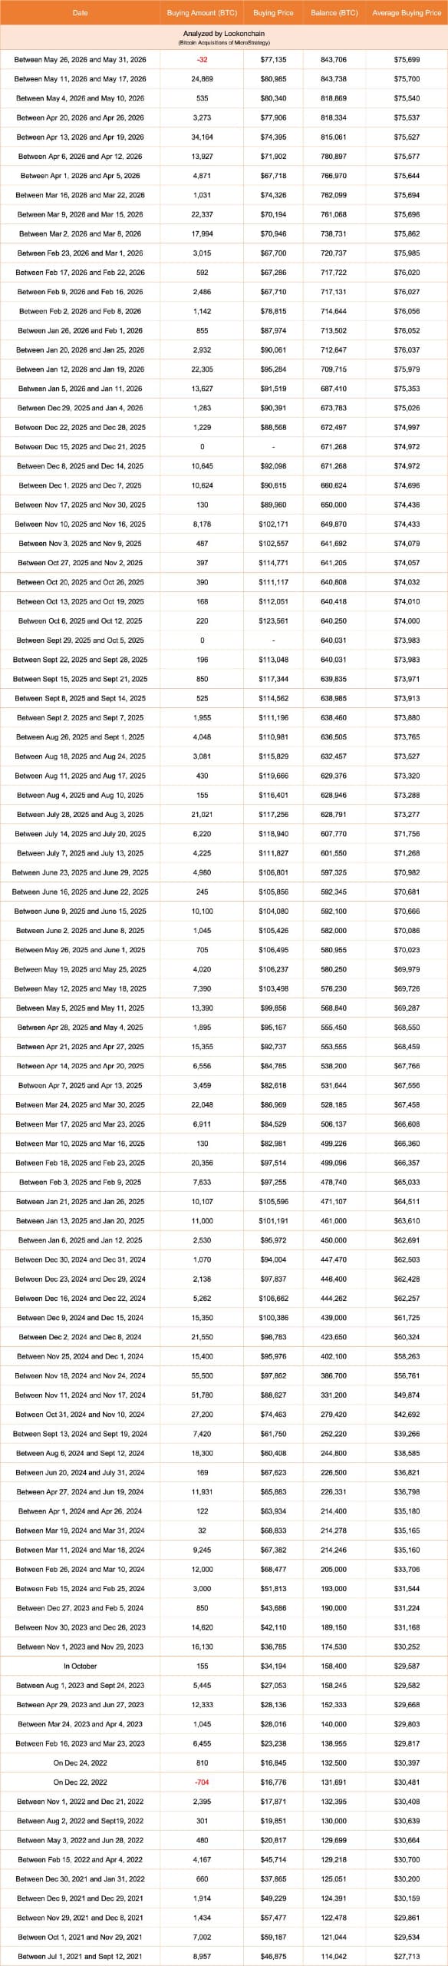
Task: Click the Bitcoin Acquisitions of MicroStrategy subtitle
Action: point(224,43)
